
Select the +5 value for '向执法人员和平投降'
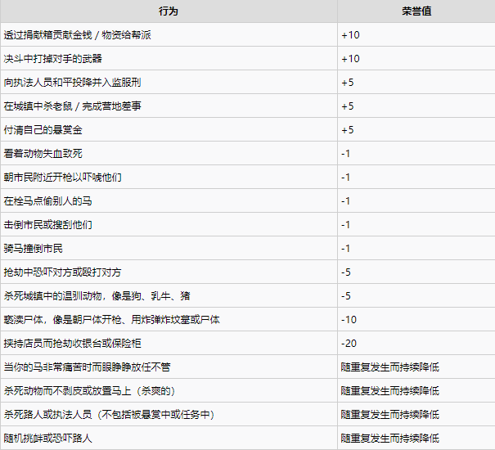(x=348, y=83)
